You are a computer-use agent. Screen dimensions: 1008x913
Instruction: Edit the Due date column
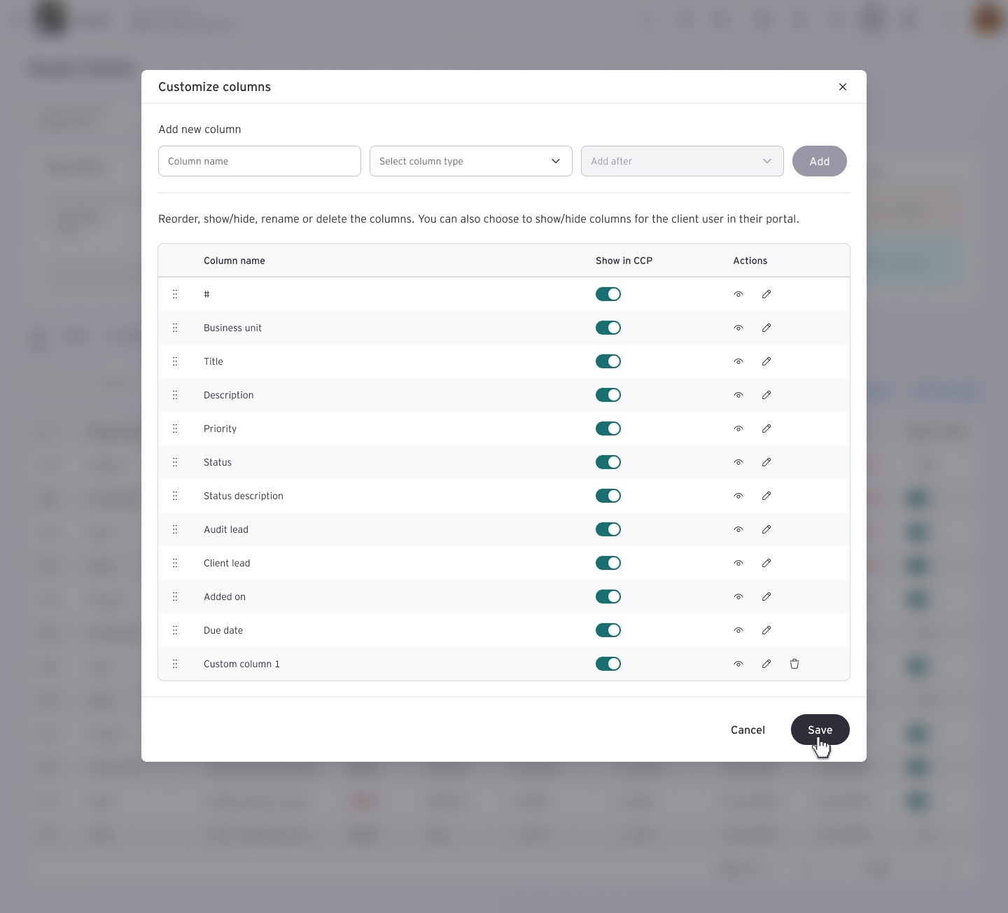pos(766,630)
